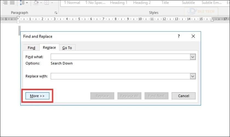Image resolution: width=230 pixels, height=137 pixels.
Task: Click the help question mark in dialog
Action: [x=179, y=36]
